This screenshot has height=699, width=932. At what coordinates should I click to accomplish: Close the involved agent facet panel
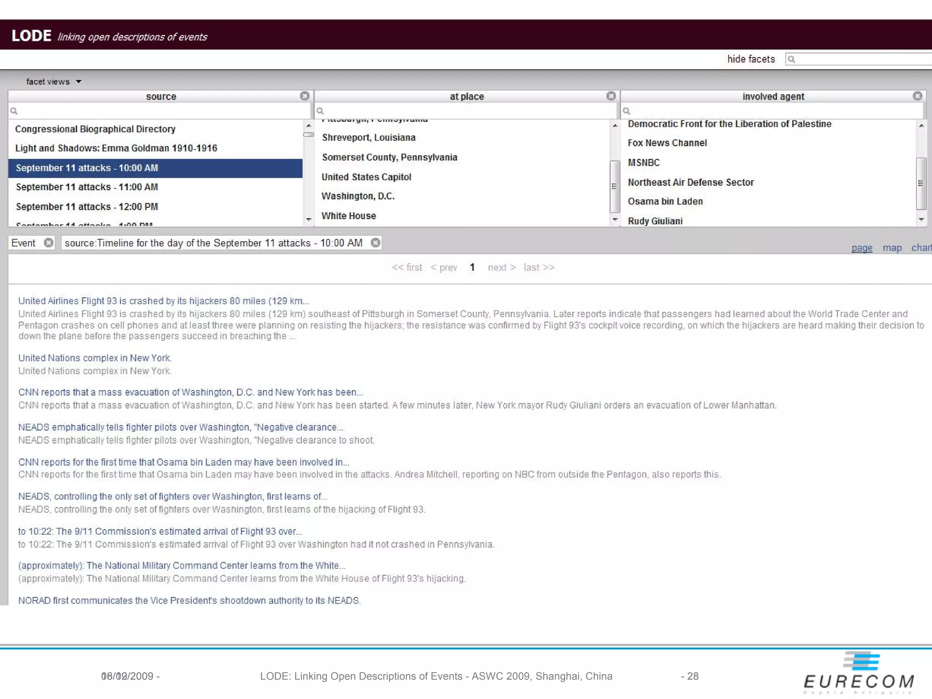pos(917,96)
